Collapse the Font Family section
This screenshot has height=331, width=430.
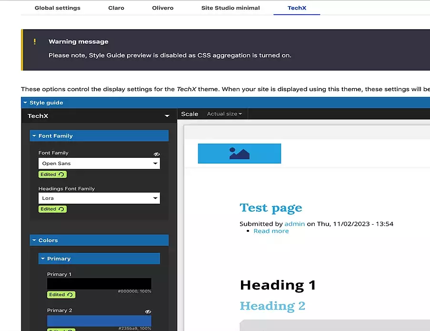coord(34,135)
